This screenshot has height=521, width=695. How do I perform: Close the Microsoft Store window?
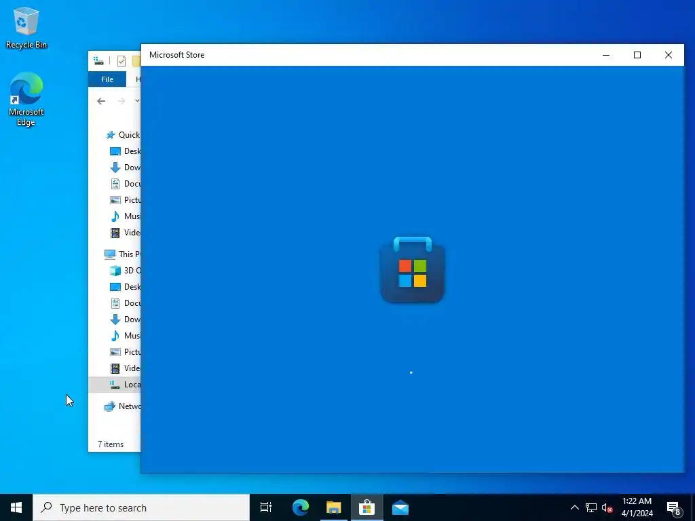(669, 55)
